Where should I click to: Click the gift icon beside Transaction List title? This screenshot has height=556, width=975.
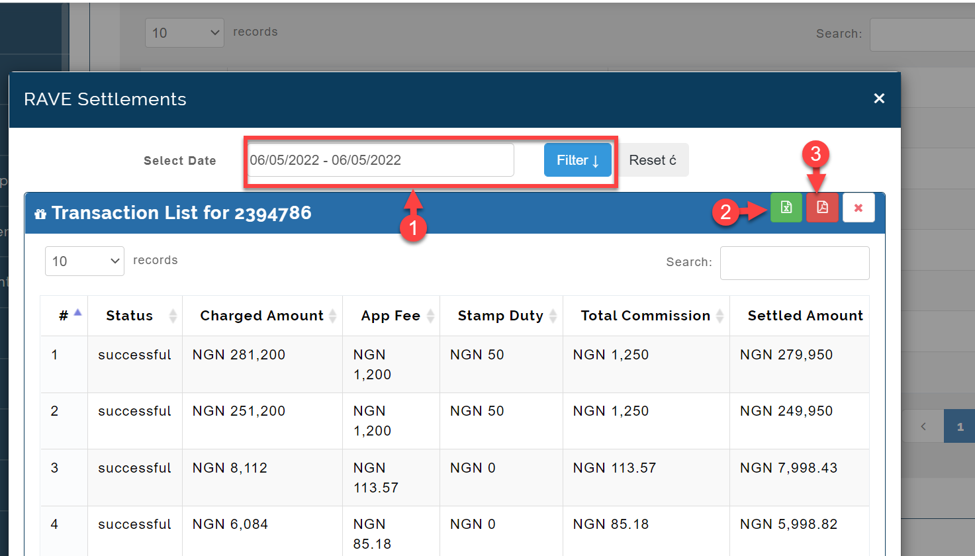click(40, 214)
